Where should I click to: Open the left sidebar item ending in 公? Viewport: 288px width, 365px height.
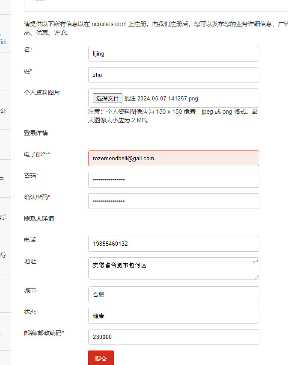[3, 110]
